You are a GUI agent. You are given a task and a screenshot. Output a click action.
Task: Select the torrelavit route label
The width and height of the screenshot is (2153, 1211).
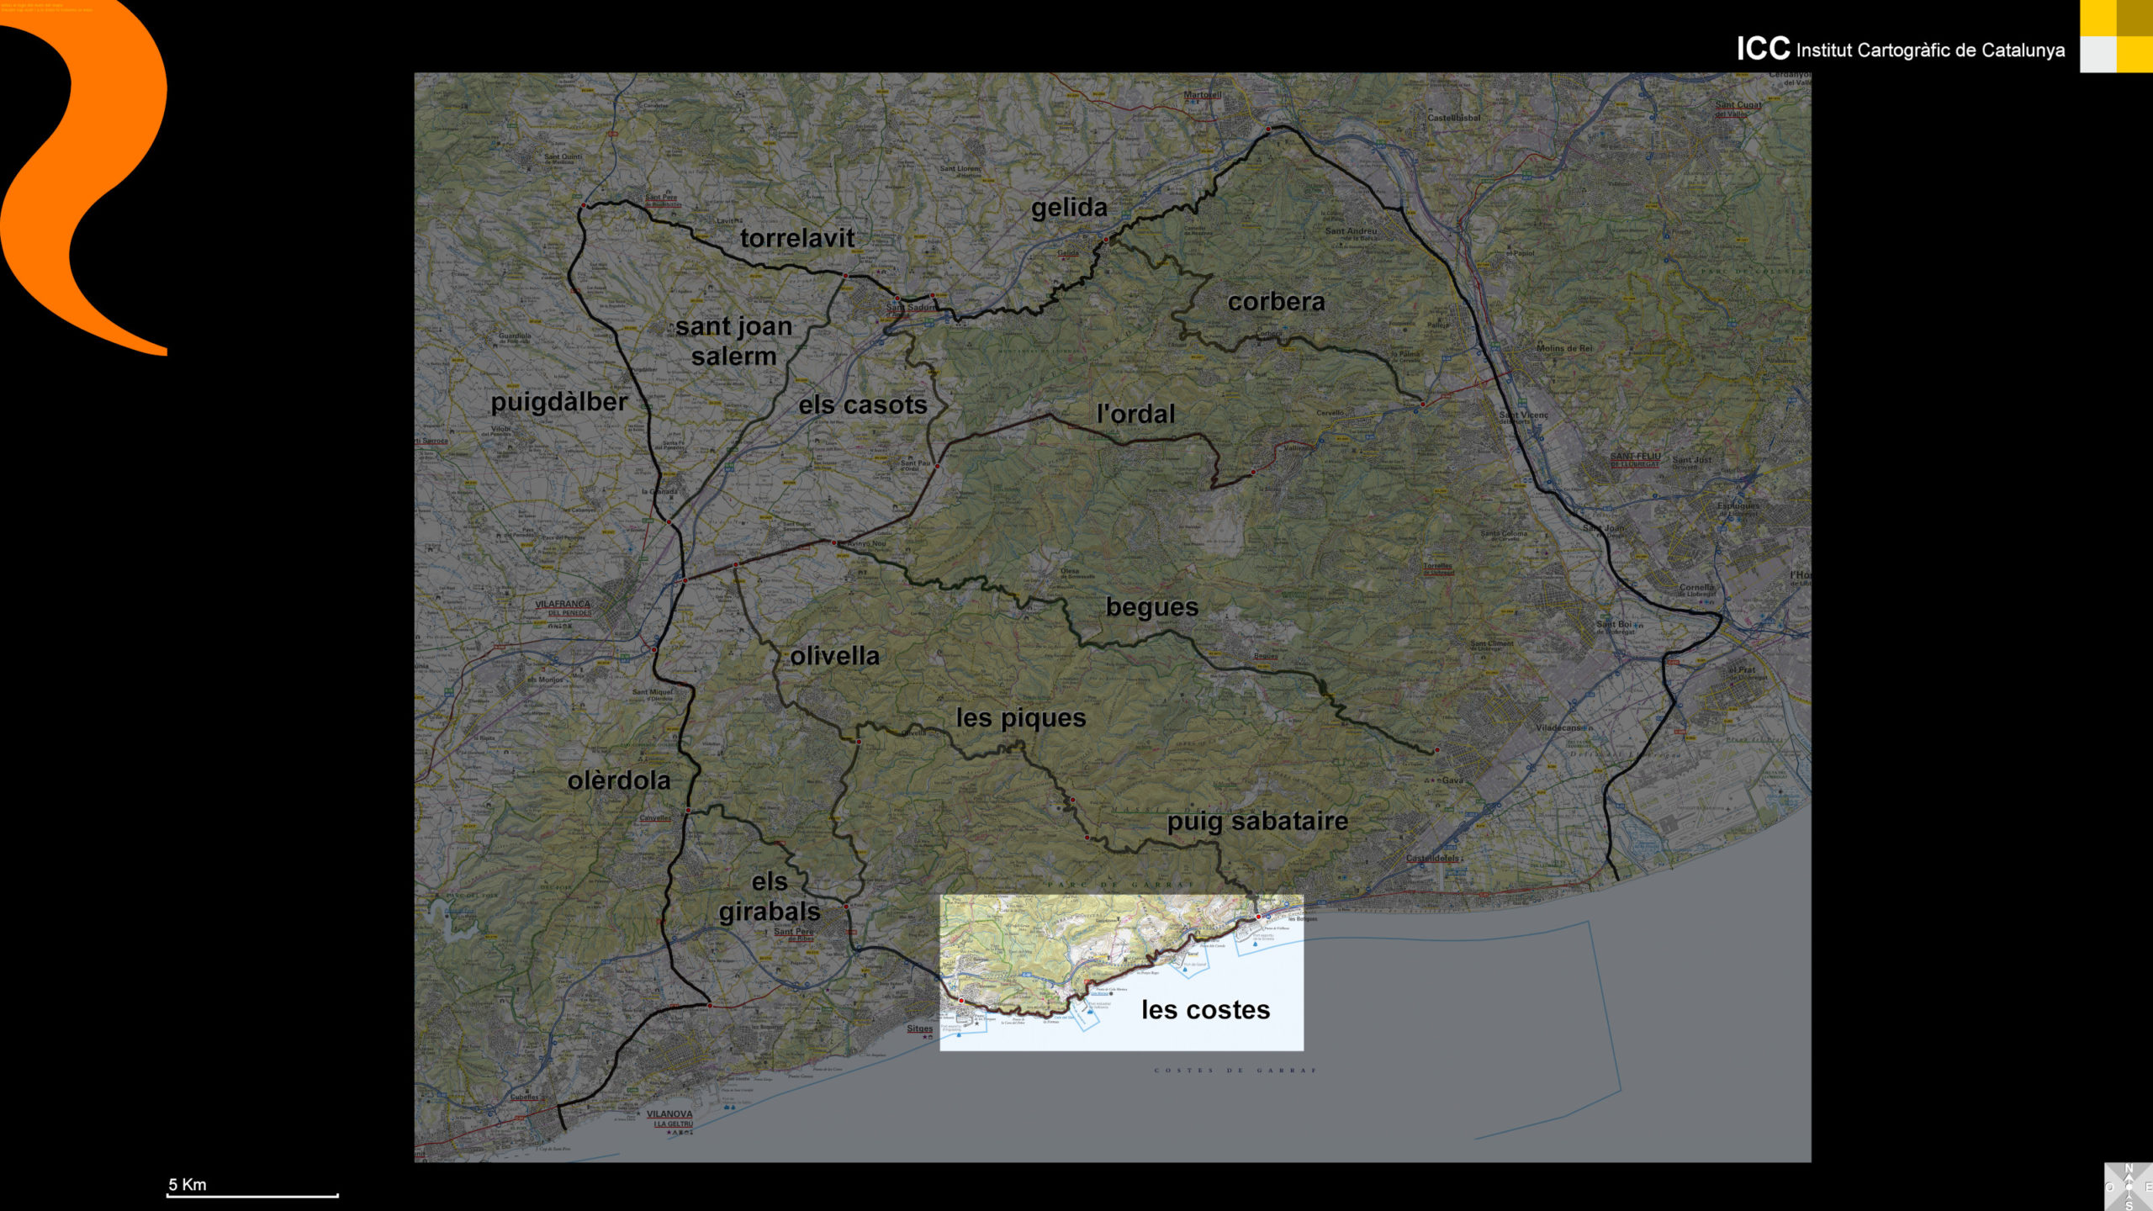796,238
